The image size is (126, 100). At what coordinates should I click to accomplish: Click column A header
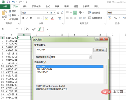point(11,34)
